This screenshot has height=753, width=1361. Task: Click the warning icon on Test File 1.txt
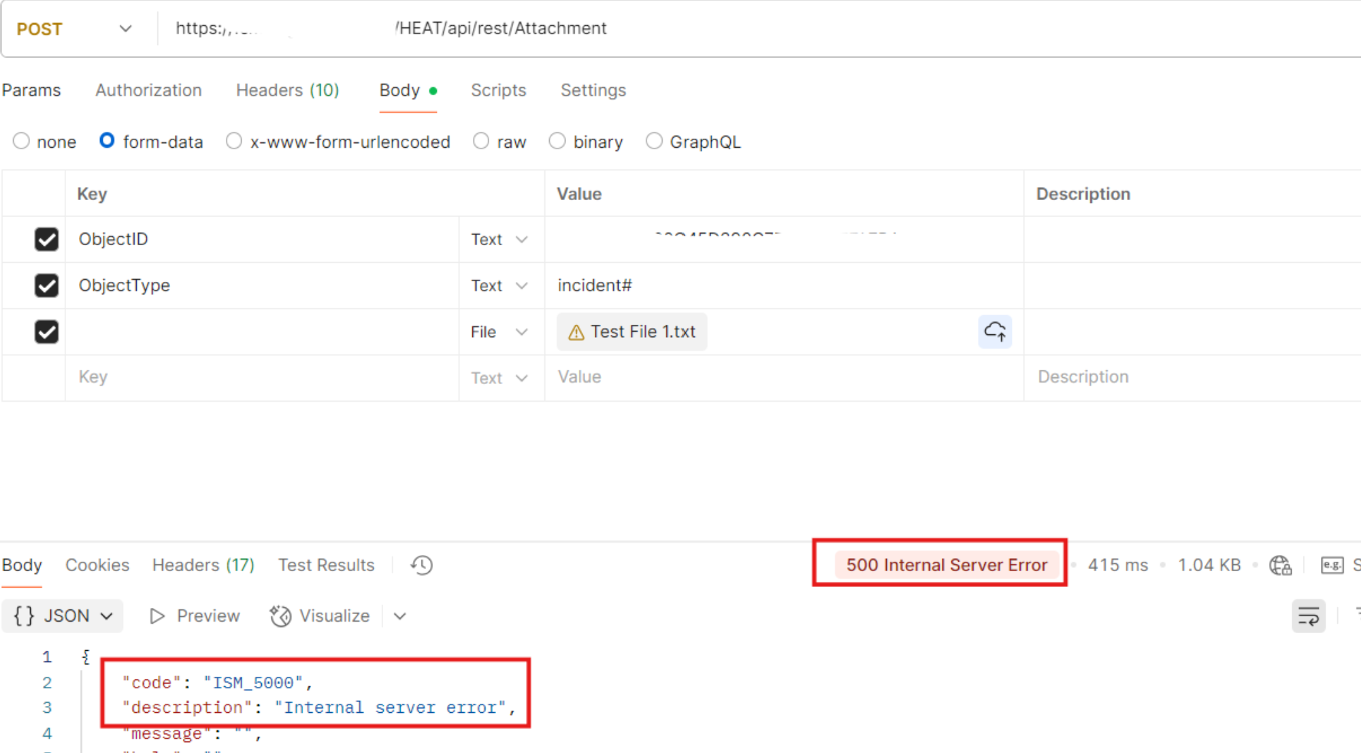click(576, 332)
